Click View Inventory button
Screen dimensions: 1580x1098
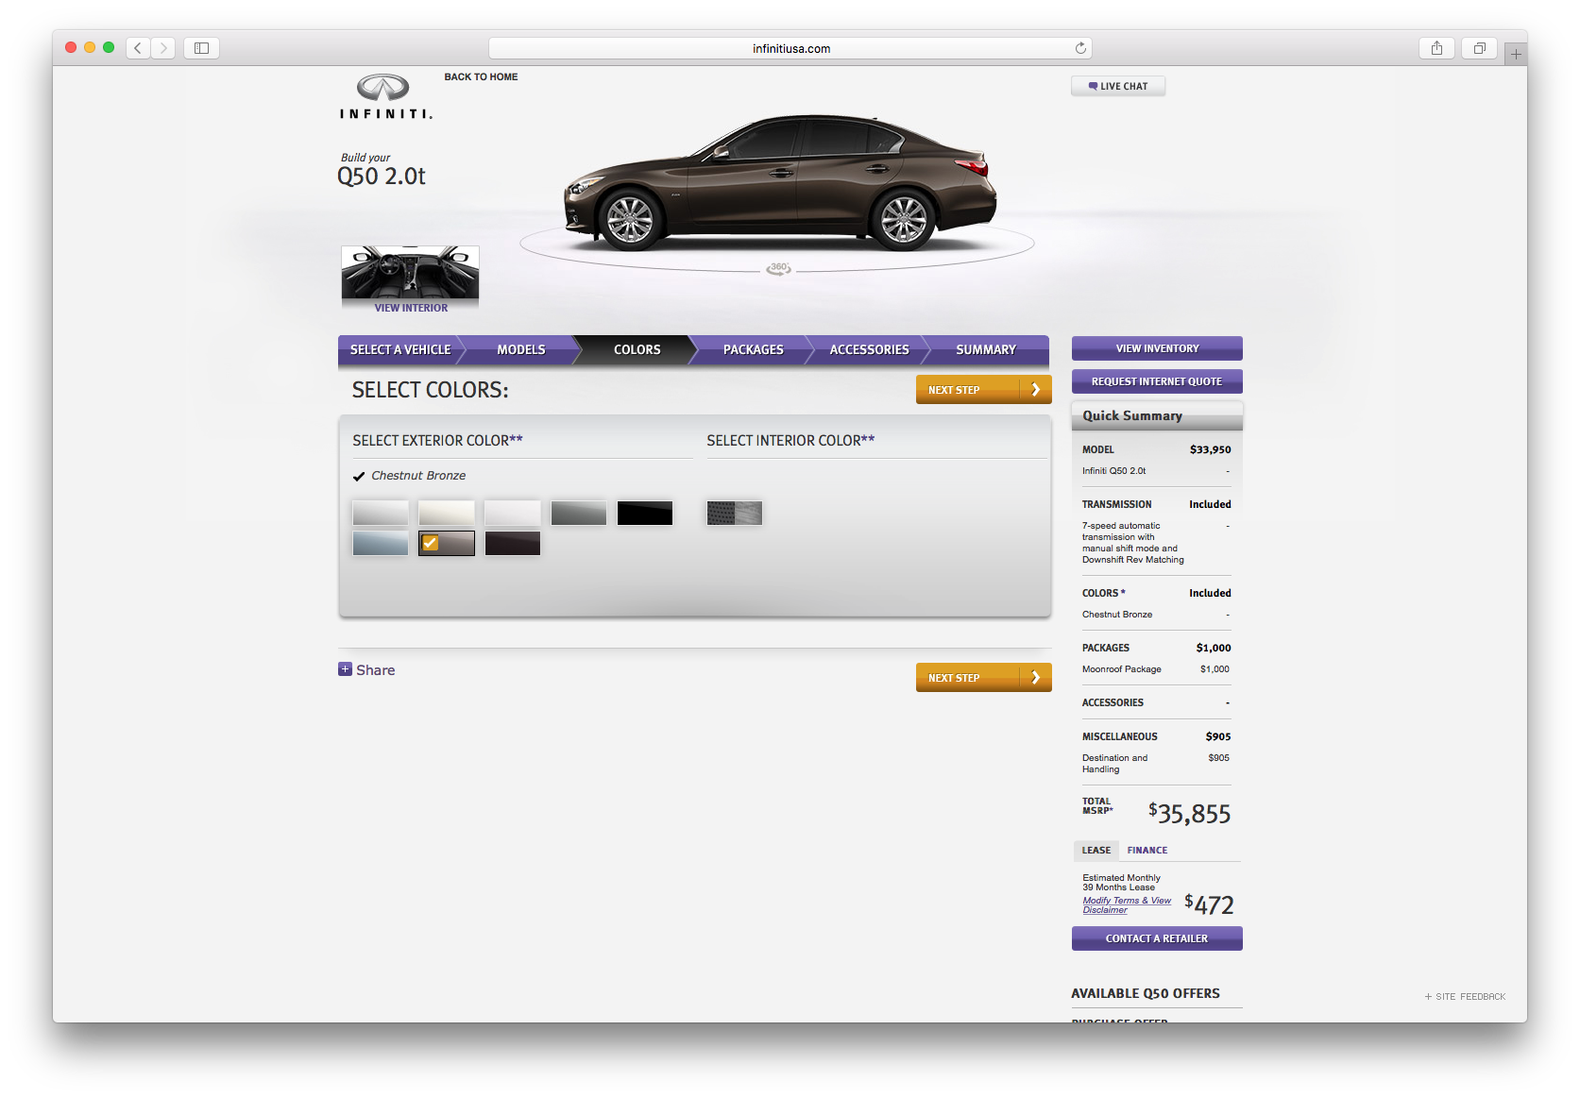click(1157, 348)
